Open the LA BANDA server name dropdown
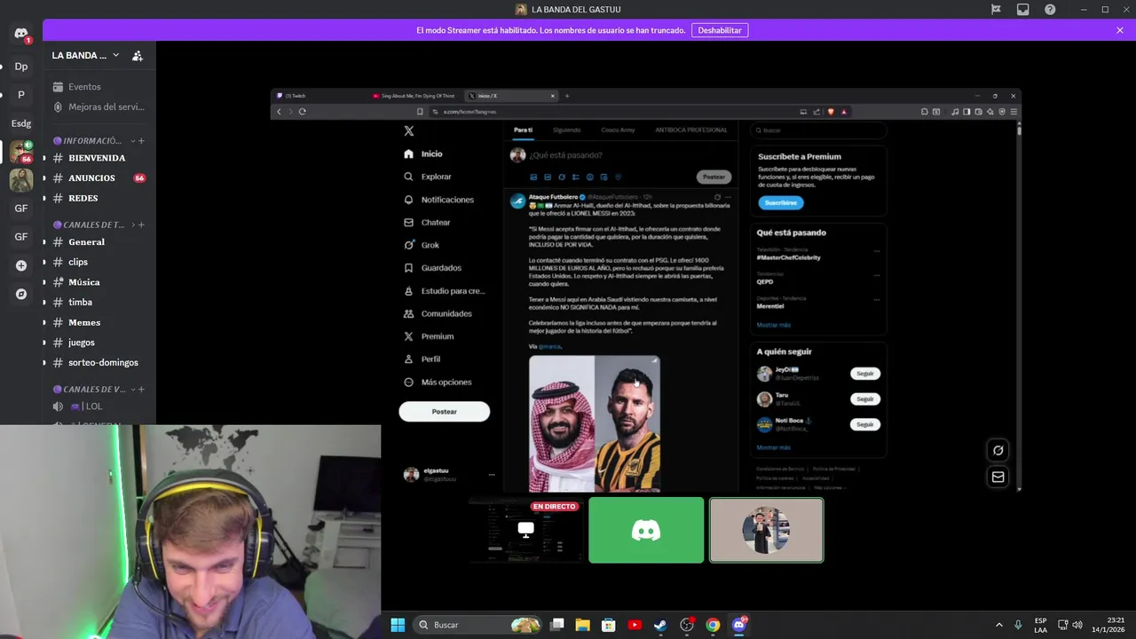The width and height of the screenshot is (1136, 639). click(85, 55)
